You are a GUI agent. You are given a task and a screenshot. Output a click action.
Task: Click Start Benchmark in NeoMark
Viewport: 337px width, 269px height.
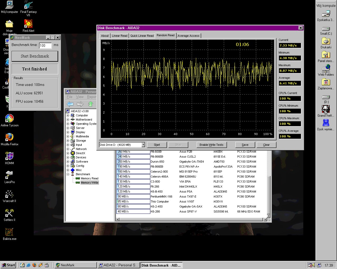click(35, 56)
